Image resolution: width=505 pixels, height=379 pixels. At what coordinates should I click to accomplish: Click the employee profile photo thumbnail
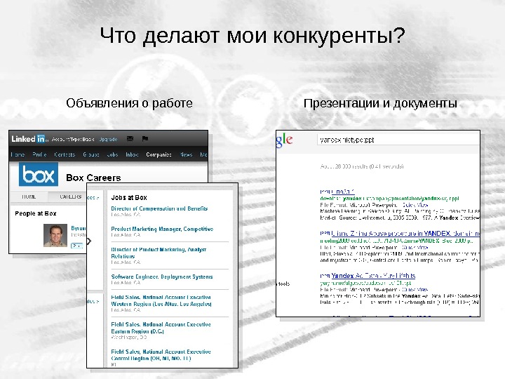pos(55,236)
